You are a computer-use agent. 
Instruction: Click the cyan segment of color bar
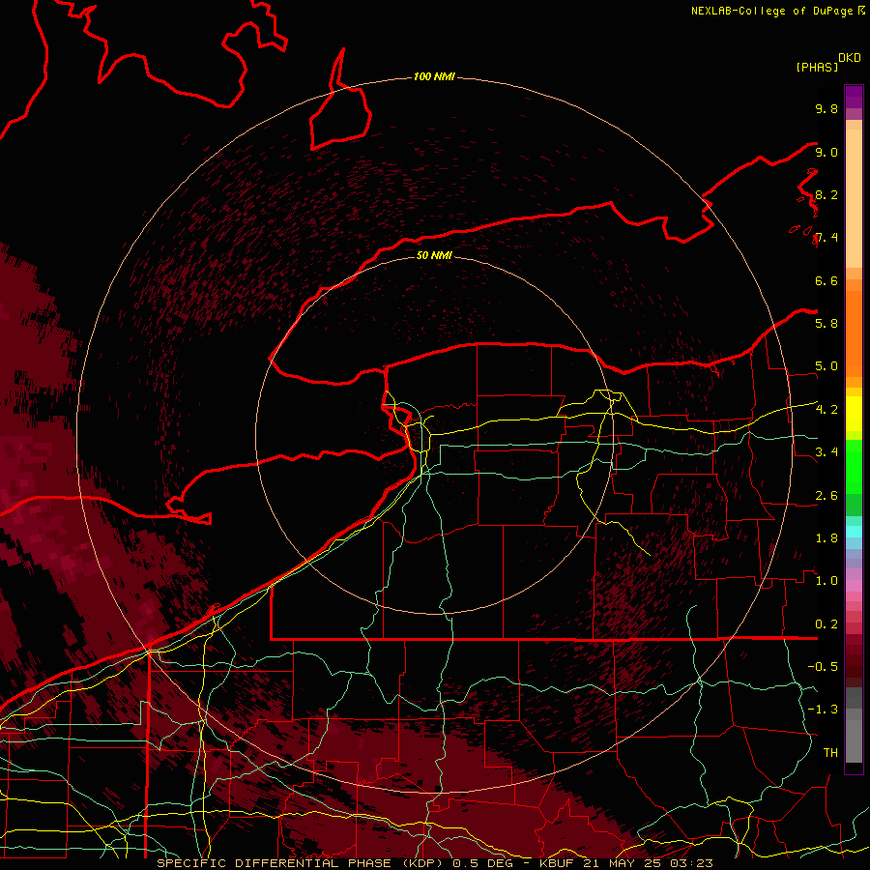[x=854, y=532]
